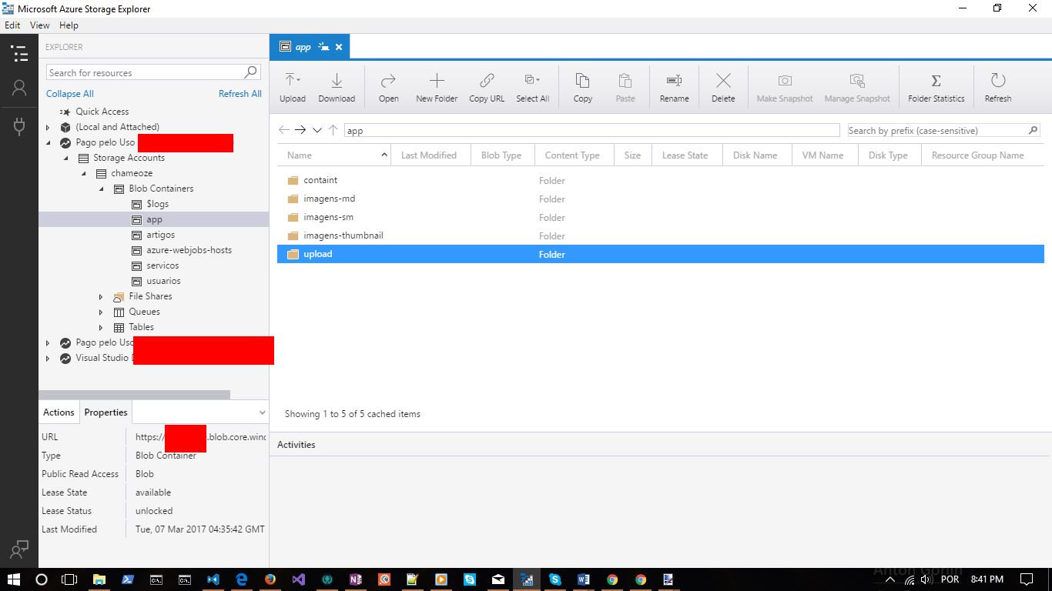Expand the (Local and Attached) node

pos(48,127)
